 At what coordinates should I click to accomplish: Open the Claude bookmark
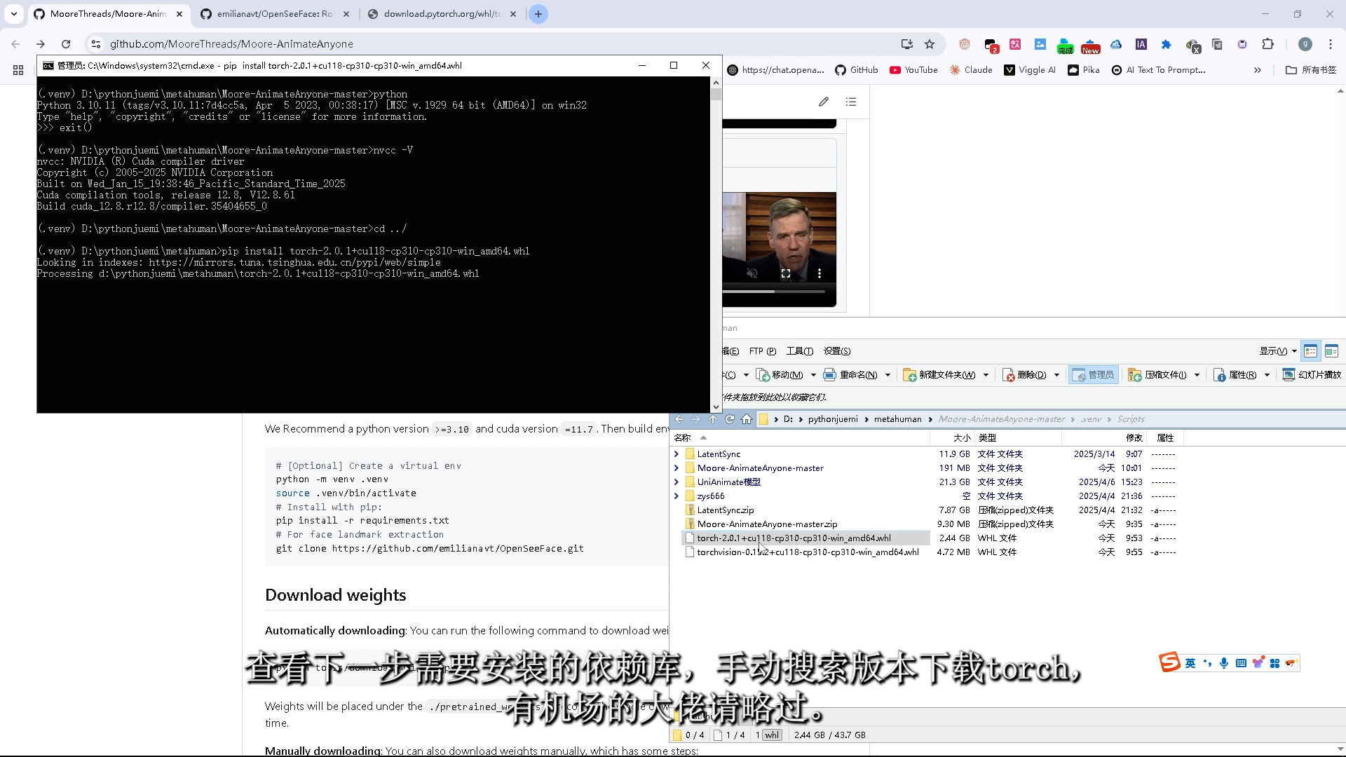971,70
